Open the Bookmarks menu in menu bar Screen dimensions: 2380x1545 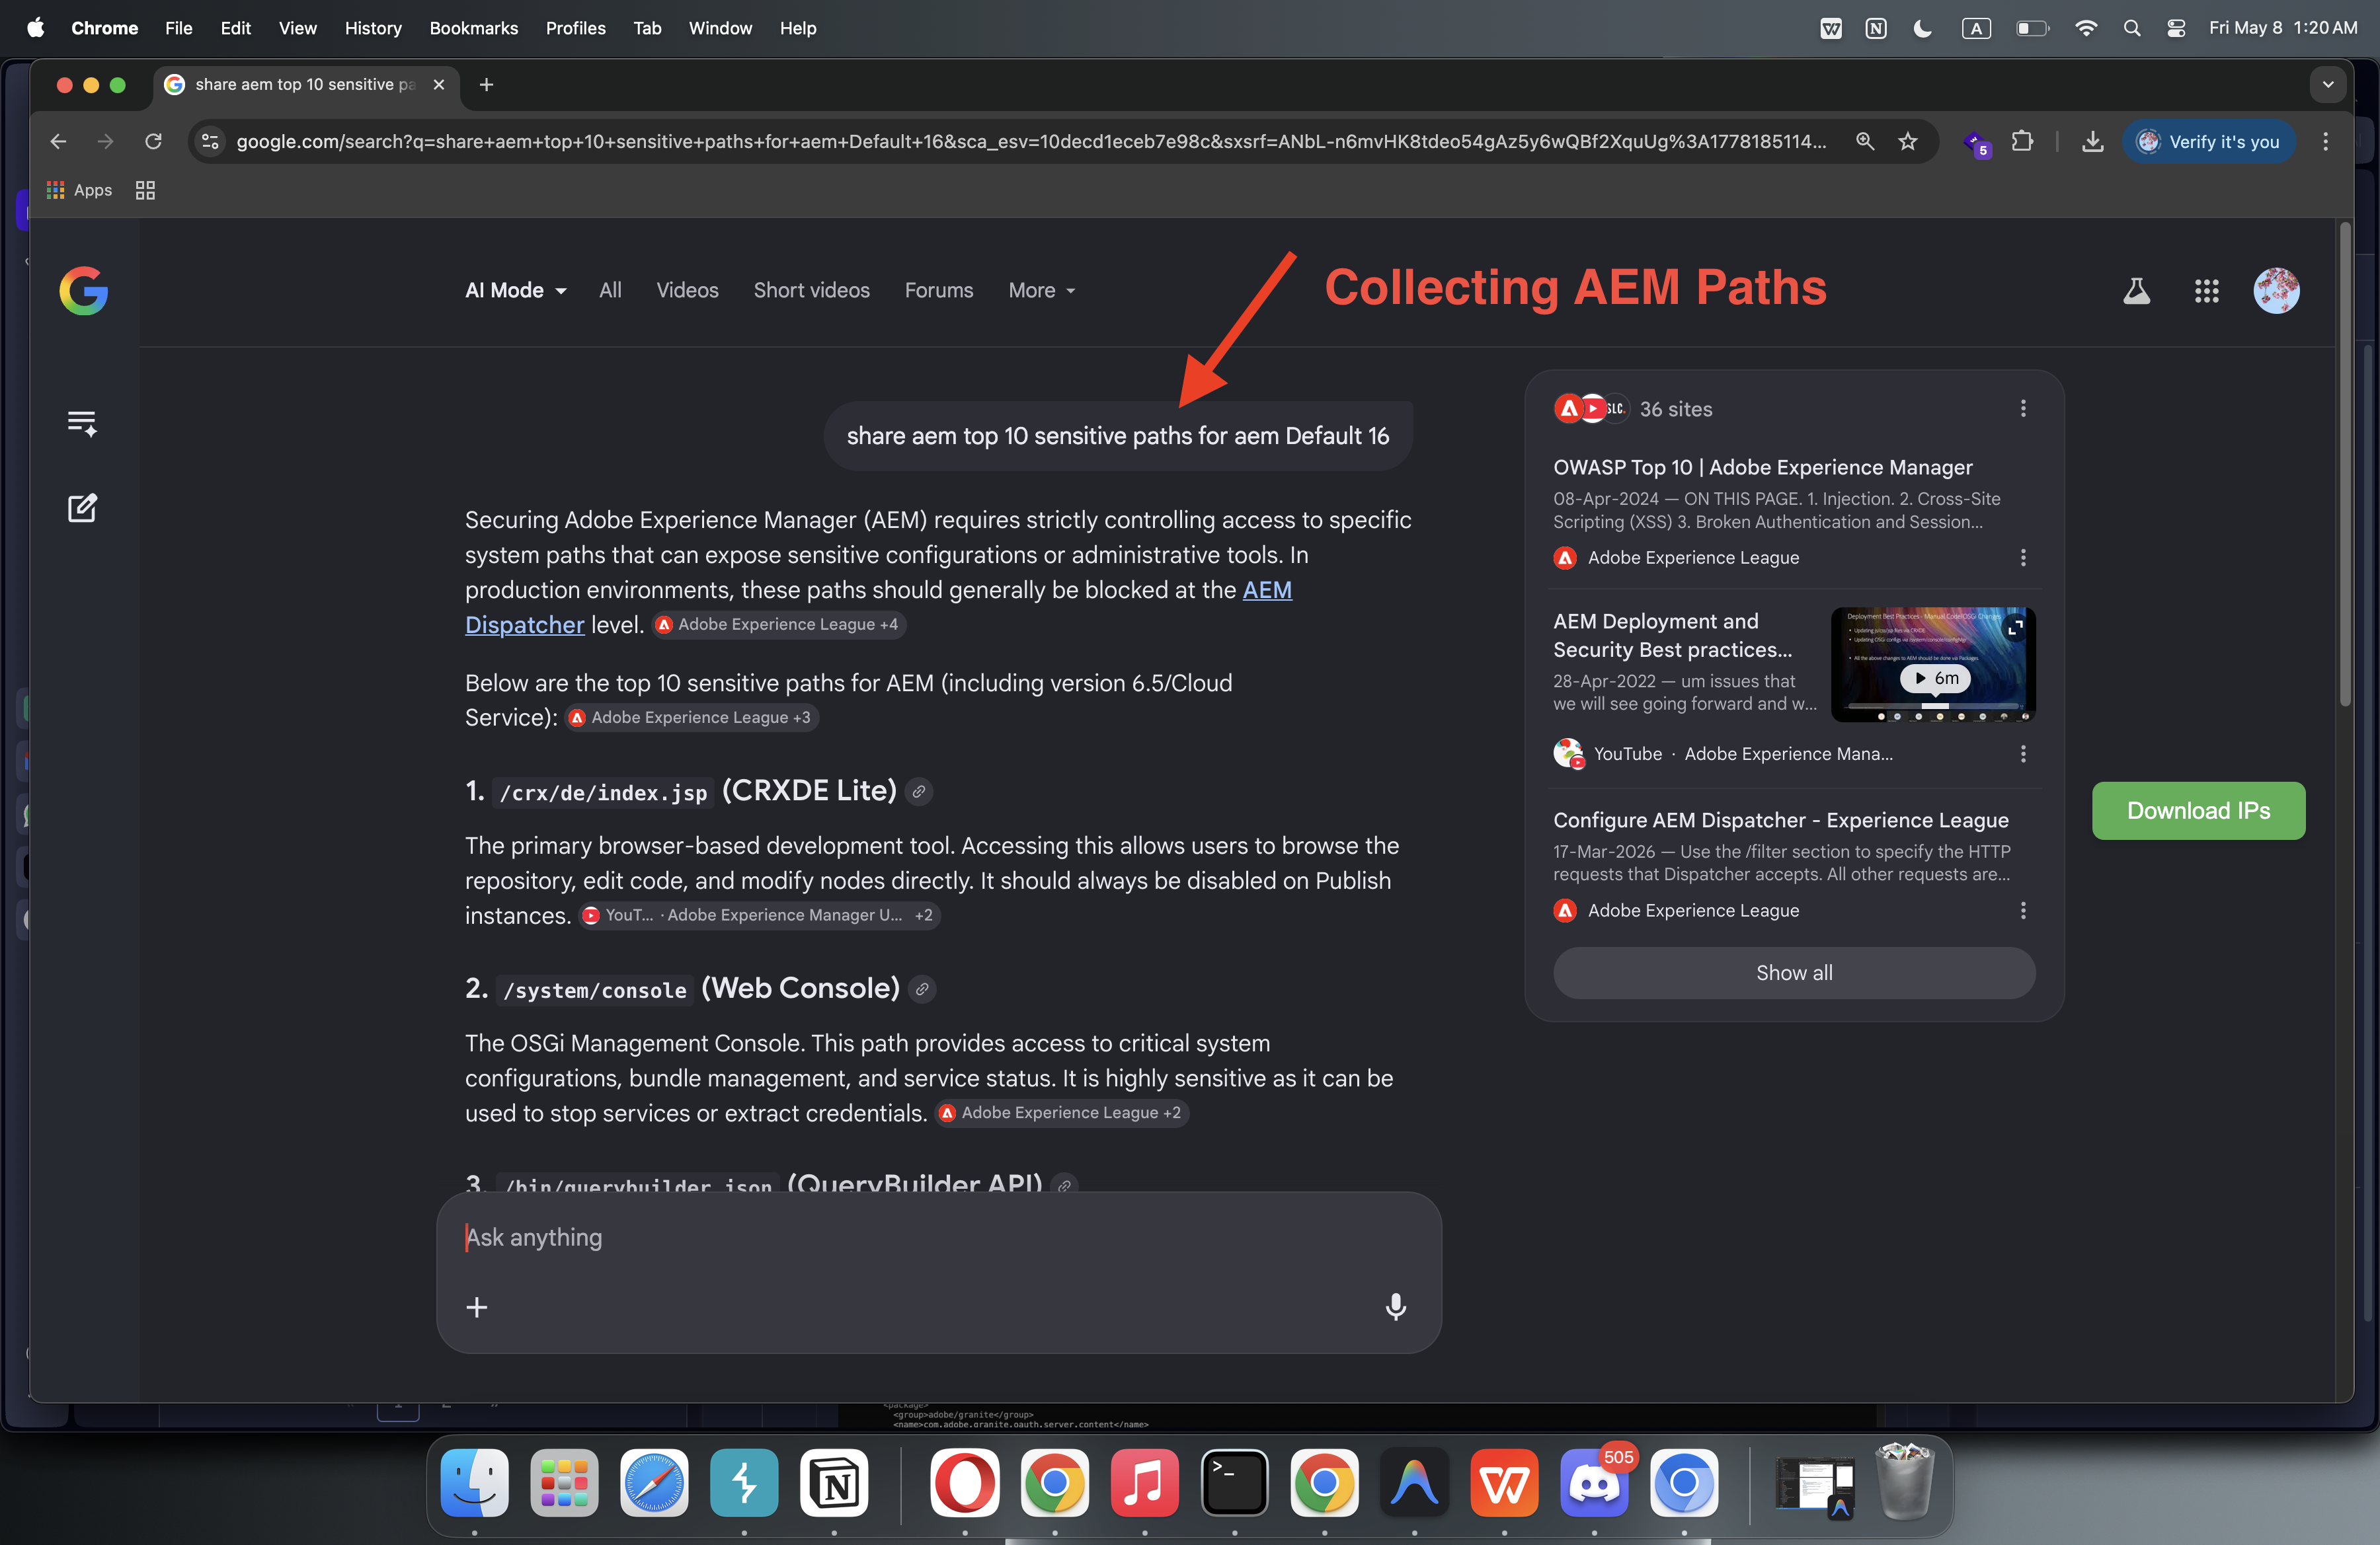pos(474,28)
